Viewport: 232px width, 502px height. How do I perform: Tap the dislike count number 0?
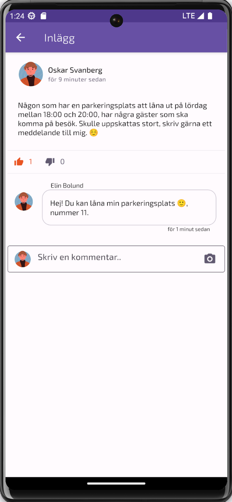(62, 162)
